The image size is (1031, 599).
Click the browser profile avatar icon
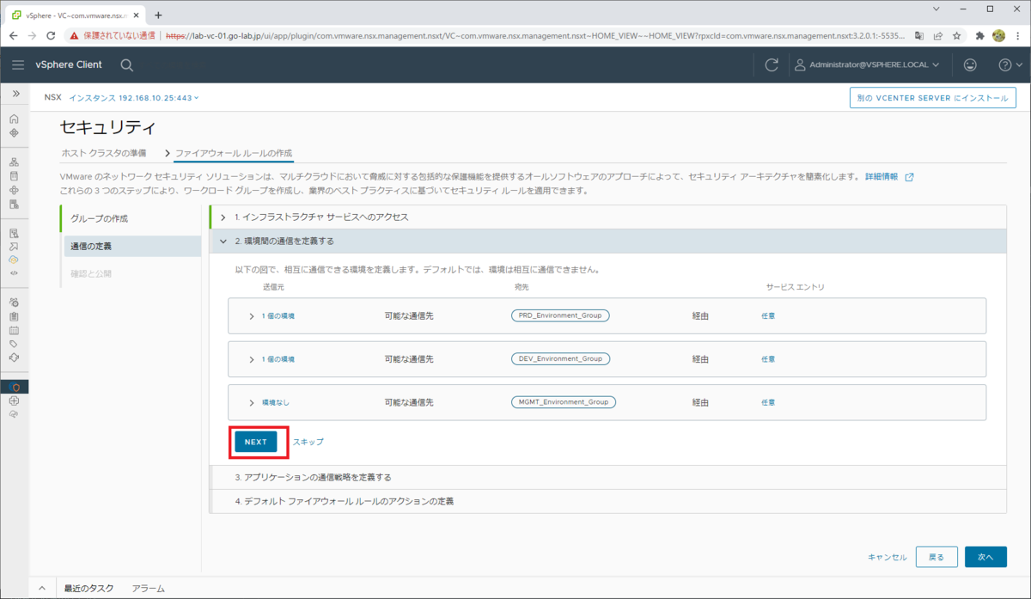(998, 36)
